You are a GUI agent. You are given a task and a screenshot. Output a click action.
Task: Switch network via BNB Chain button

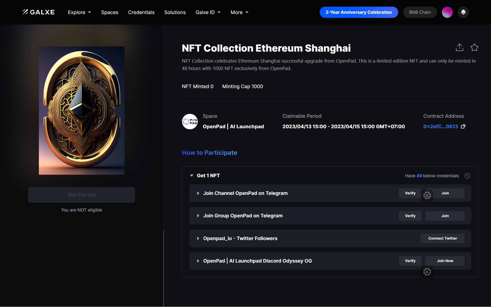tap(420, 12)
